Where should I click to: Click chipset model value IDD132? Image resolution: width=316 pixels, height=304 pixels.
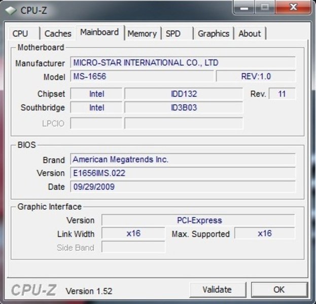pos(184,94)
